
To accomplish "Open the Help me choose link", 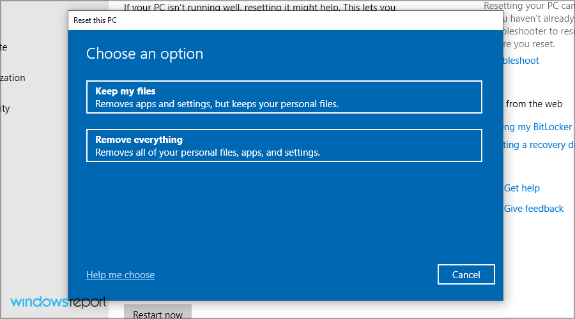I will (120, 275).
